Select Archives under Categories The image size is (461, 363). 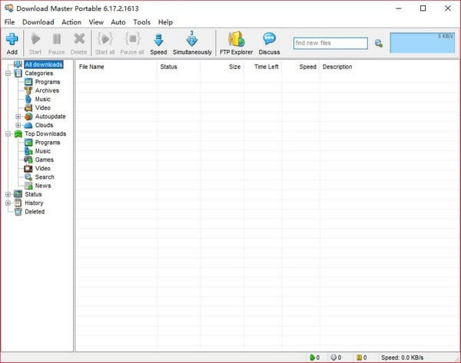46,91
